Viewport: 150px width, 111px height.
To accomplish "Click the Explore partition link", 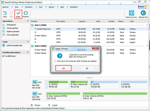I will pyautogui.click(x=13, y=32).
